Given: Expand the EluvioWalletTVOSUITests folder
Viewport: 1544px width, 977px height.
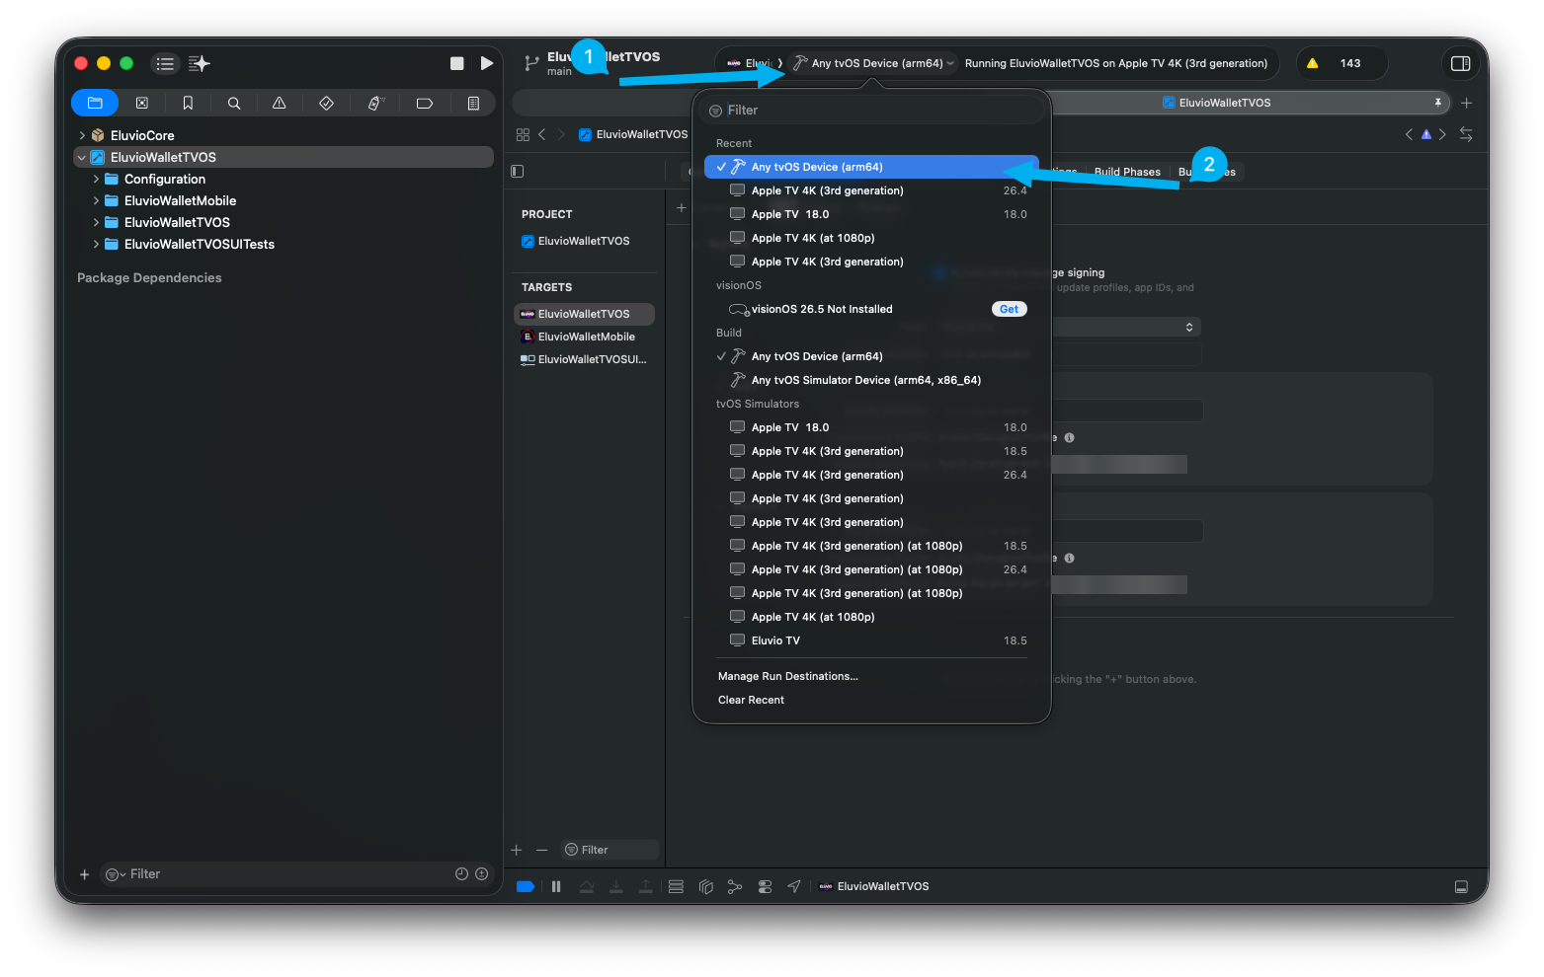Looking at the screenshot, I should tap(96, 244).
